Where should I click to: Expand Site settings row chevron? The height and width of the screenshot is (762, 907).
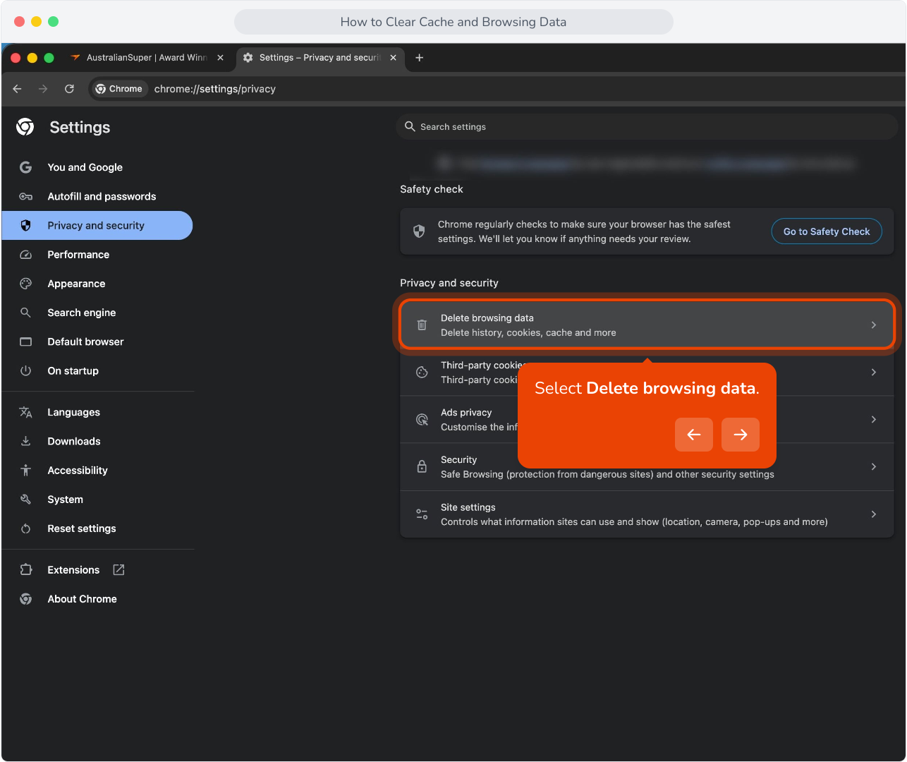(874, 514)
